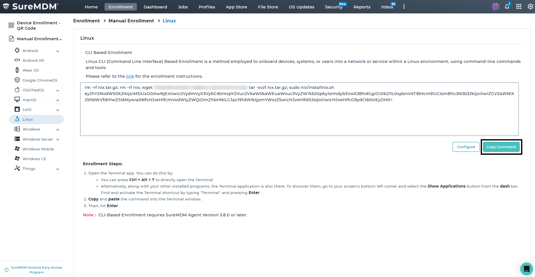535x277 pixels.
Task: Select the Enrollment tab
Action: 121,7
